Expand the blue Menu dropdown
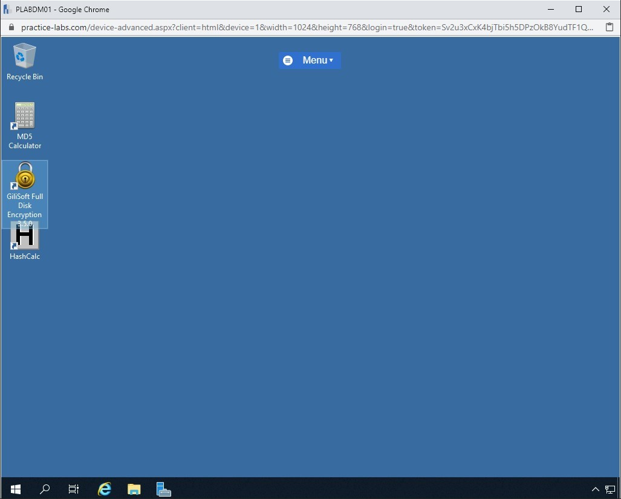This screenshot has height=499, width=621. point(310,60)
